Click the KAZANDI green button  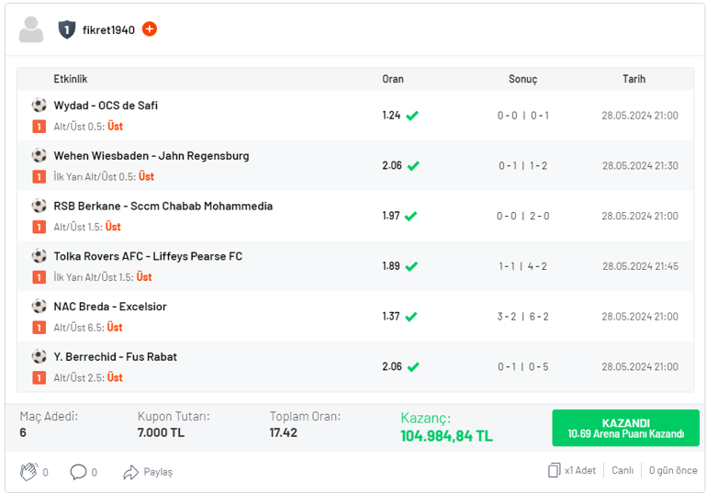625,428
